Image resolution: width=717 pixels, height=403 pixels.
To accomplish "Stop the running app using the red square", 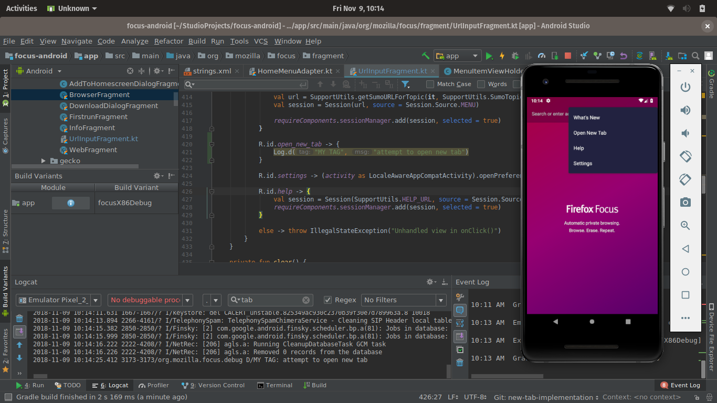I will [x=567, y=56].
